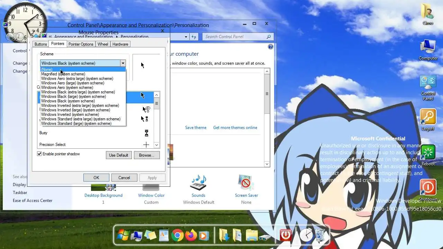Click the Reboot desktop shortcut
443x249 pixels.
click(x=428, y=156)
